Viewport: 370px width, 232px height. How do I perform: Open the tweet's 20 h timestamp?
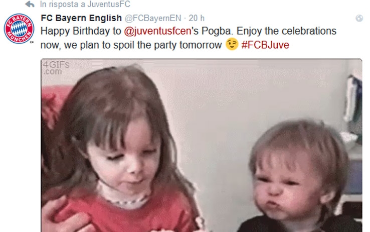pyautogui.click(x=197, y=18)
